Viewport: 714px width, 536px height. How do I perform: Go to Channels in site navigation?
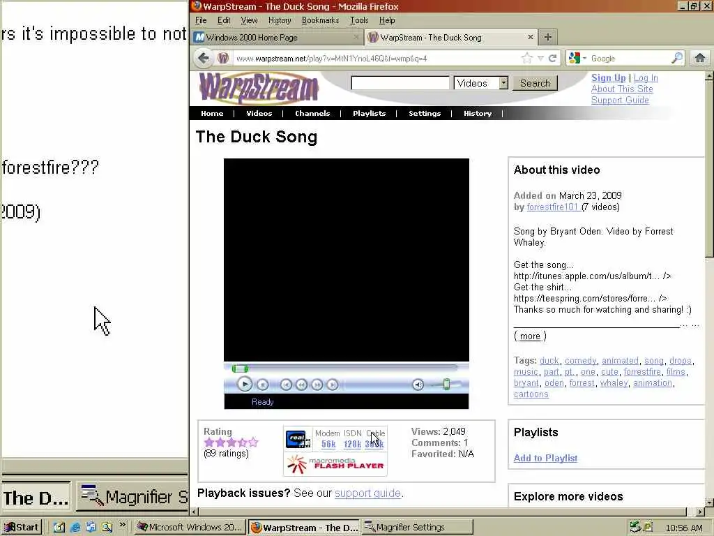pyautogui.click(x=312, y=114)
